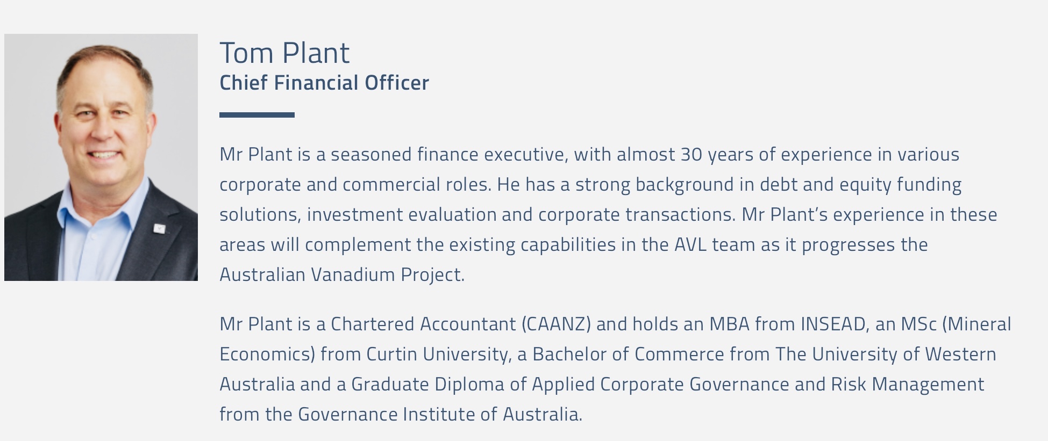Click 'Curtin University' in second paragraph
The width and height of the screenshot is (1048, 441).
[x=437, y=355]
